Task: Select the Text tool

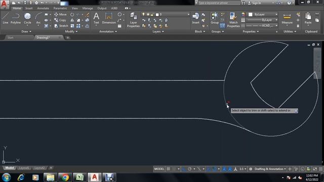Action: (96, 18)
